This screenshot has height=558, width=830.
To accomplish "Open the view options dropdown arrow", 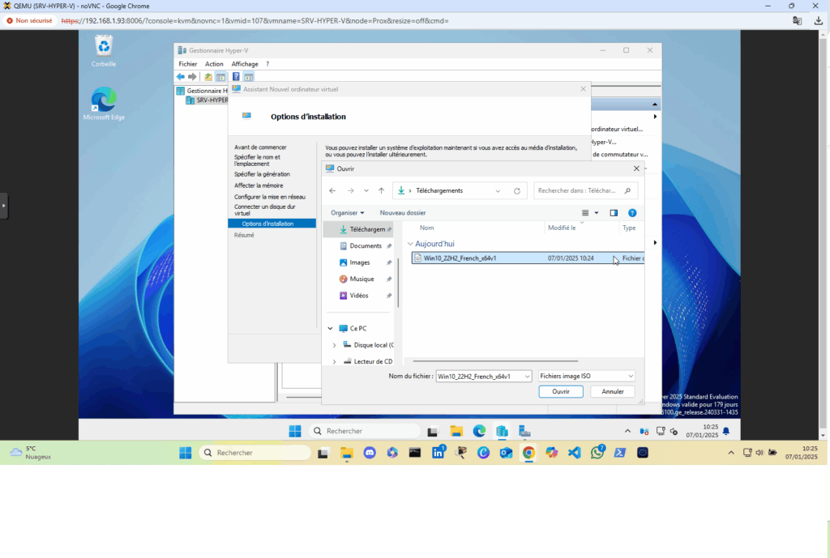I will [x=597, y=213].
